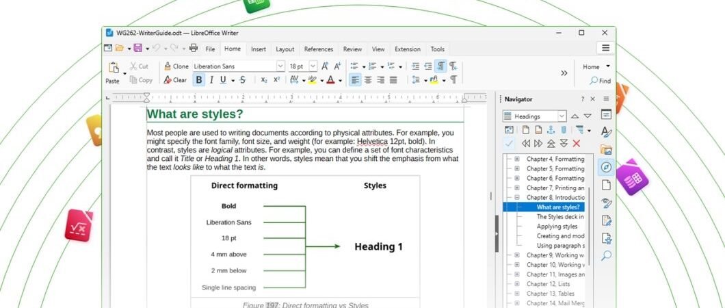Switch to the View tab
Image resolution: width=725 pixels, height=308 pixels.
pyautogui.click(x=378, y=49)
